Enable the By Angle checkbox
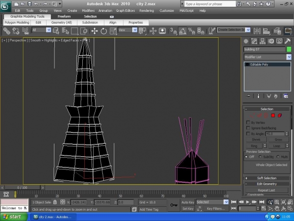This screenshot has height=221, width=294. [248, 134]
